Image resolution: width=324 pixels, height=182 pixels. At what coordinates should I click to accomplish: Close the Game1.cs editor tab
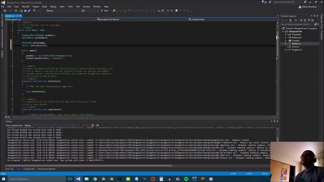click(20, 16)
